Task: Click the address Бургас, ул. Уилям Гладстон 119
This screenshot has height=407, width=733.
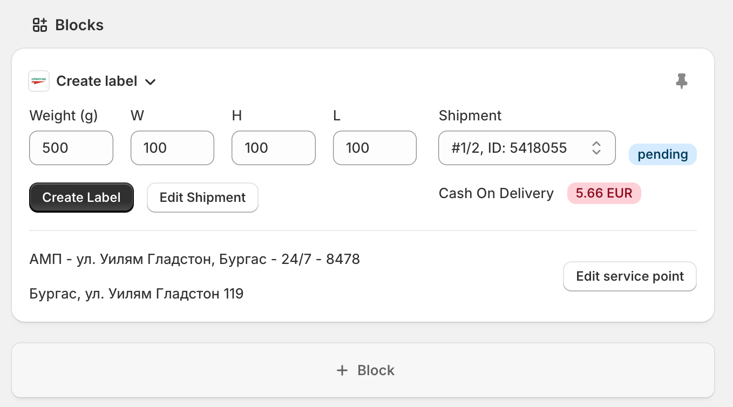Action: pos(137,294)
